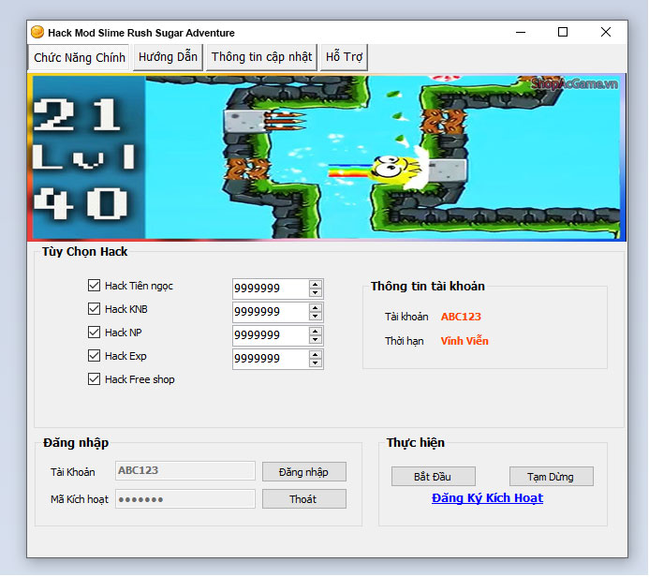Screen dimensions: 649x577
Task: Uncheck the Hack Tiên ngọc checkbox
Action: click(x=94, y=285)
